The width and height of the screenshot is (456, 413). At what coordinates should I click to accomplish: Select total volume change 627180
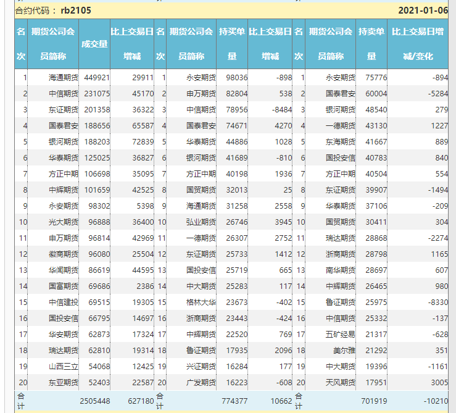pos(141,401)
